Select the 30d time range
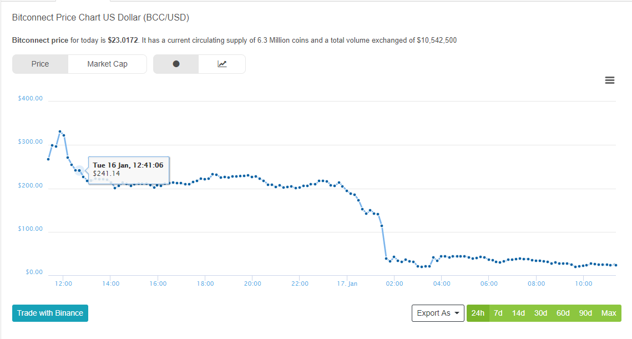 540,313
